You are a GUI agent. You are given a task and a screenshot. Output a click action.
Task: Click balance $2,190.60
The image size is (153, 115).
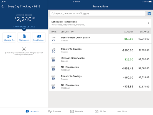(144, 50)
